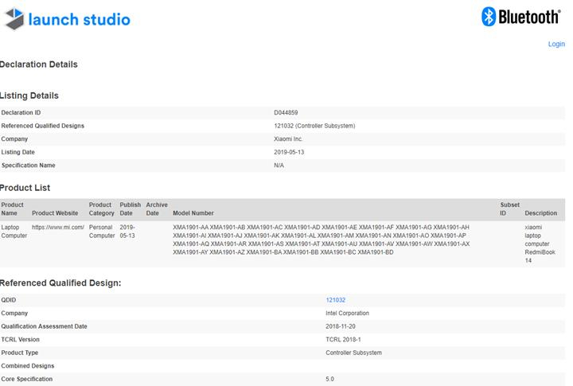Viewport: 573px width, 386px height.
Task: Click the Subset ID column header
Action: tap(509, 209)
